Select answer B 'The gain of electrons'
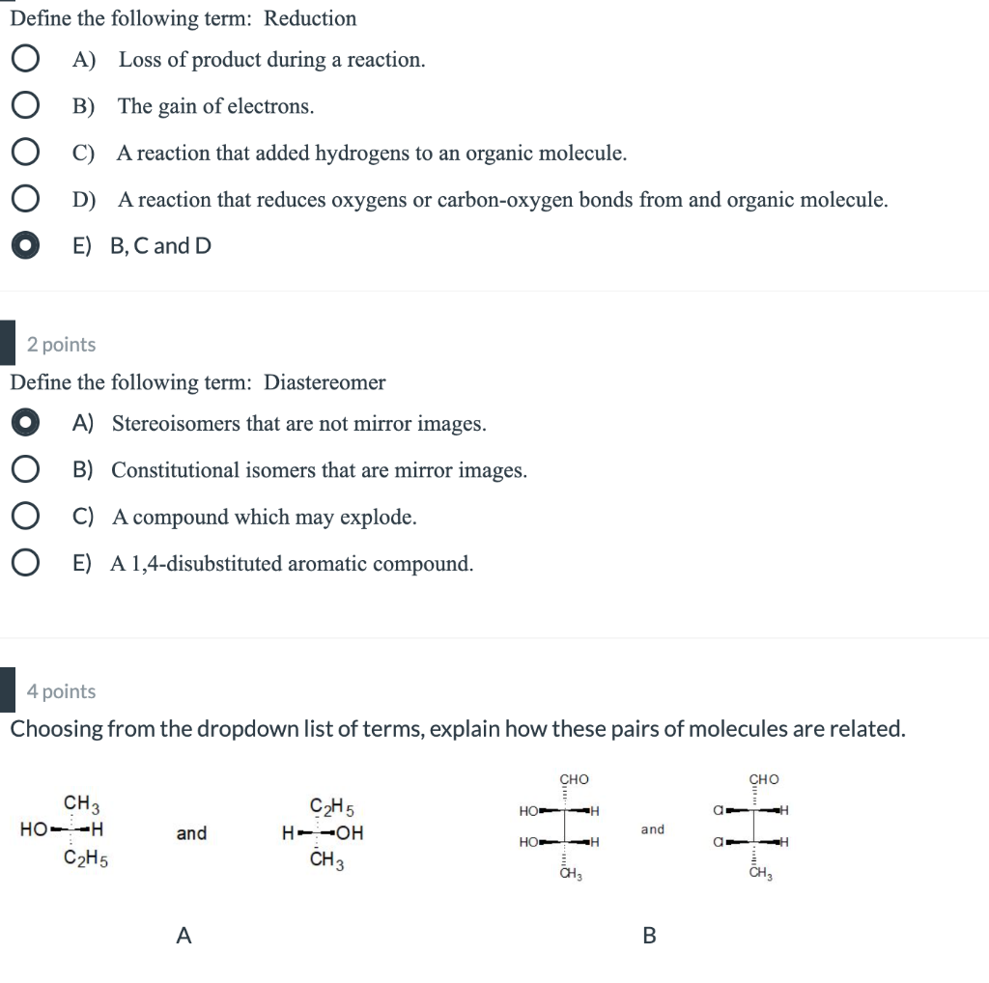Image resolution: width=989 pixels, height=983 pixels. click(24, 106)
